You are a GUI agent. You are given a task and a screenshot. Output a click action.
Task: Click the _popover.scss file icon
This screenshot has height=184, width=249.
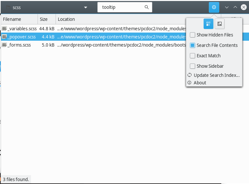pyautogui.click(x=4, y=37)
